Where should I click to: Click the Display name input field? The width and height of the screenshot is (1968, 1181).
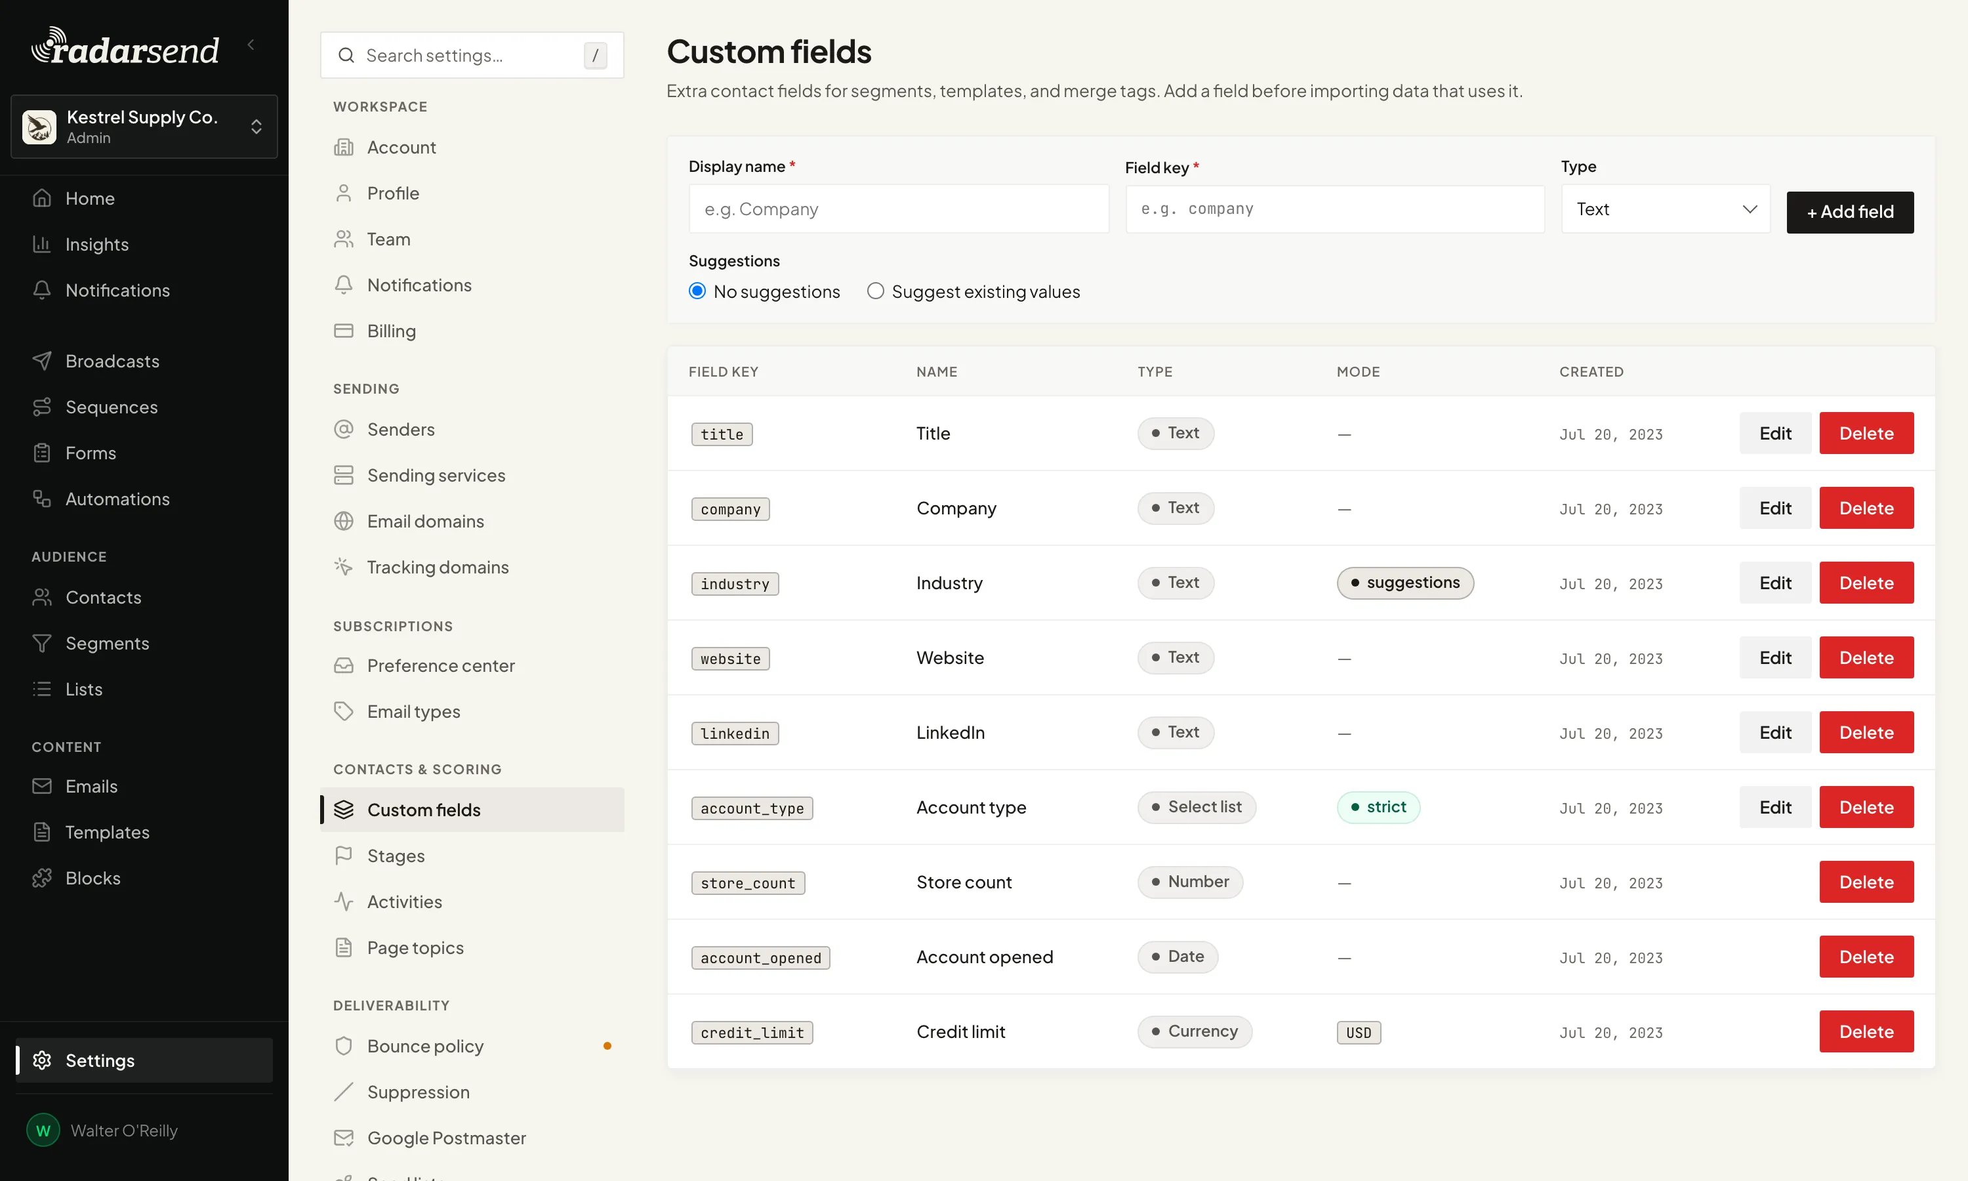click(x=899, y=209)
